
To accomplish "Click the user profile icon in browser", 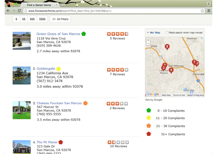I will pyautogui.click(x=209, y=4).
